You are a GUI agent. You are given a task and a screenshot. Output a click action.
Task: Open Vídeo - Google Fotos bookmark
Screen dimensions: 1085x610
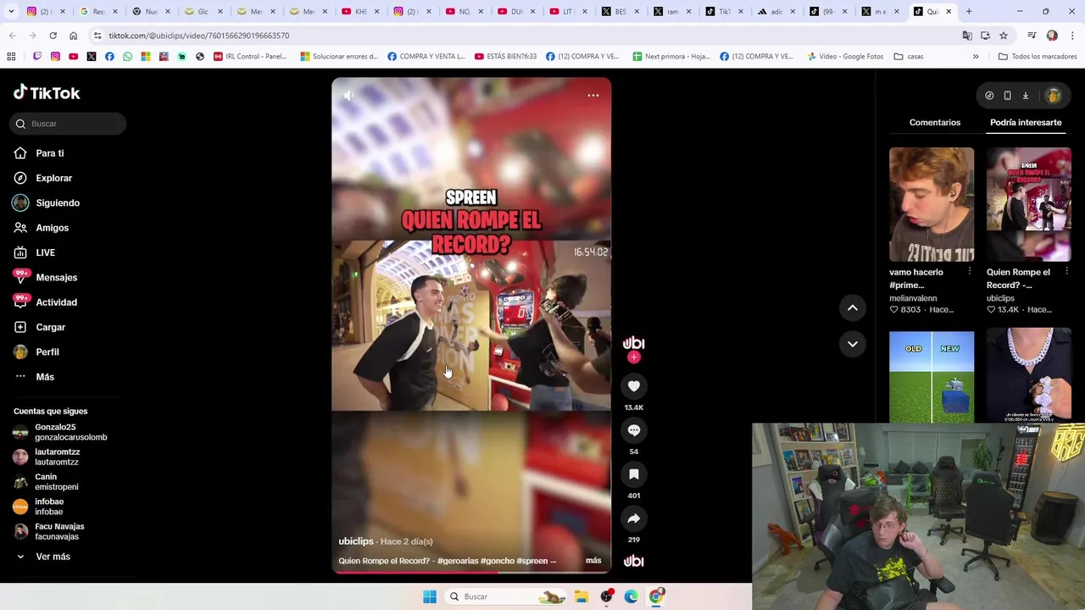845,57
